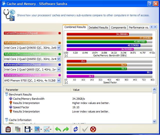Click the 34.288GB/s red bandwidth bar

(98, 34)
